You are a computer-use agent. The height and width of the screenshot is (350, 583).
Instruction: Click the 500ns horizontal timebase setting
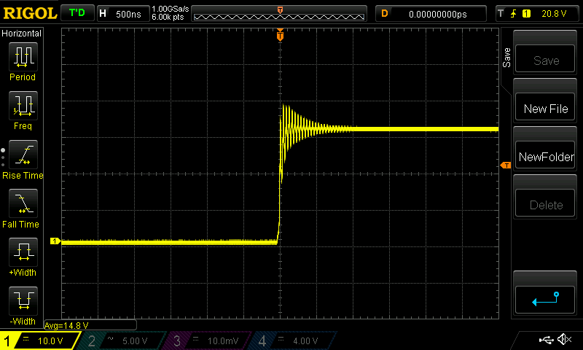[x=122, y=13]
